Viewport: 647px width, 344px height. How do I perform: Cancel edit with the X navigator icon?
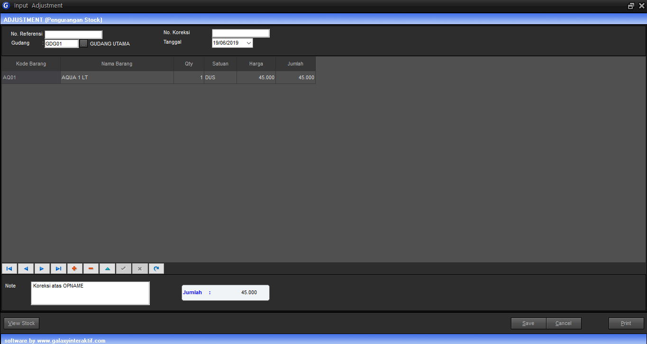pyautogui.click(x=140, y=269)
